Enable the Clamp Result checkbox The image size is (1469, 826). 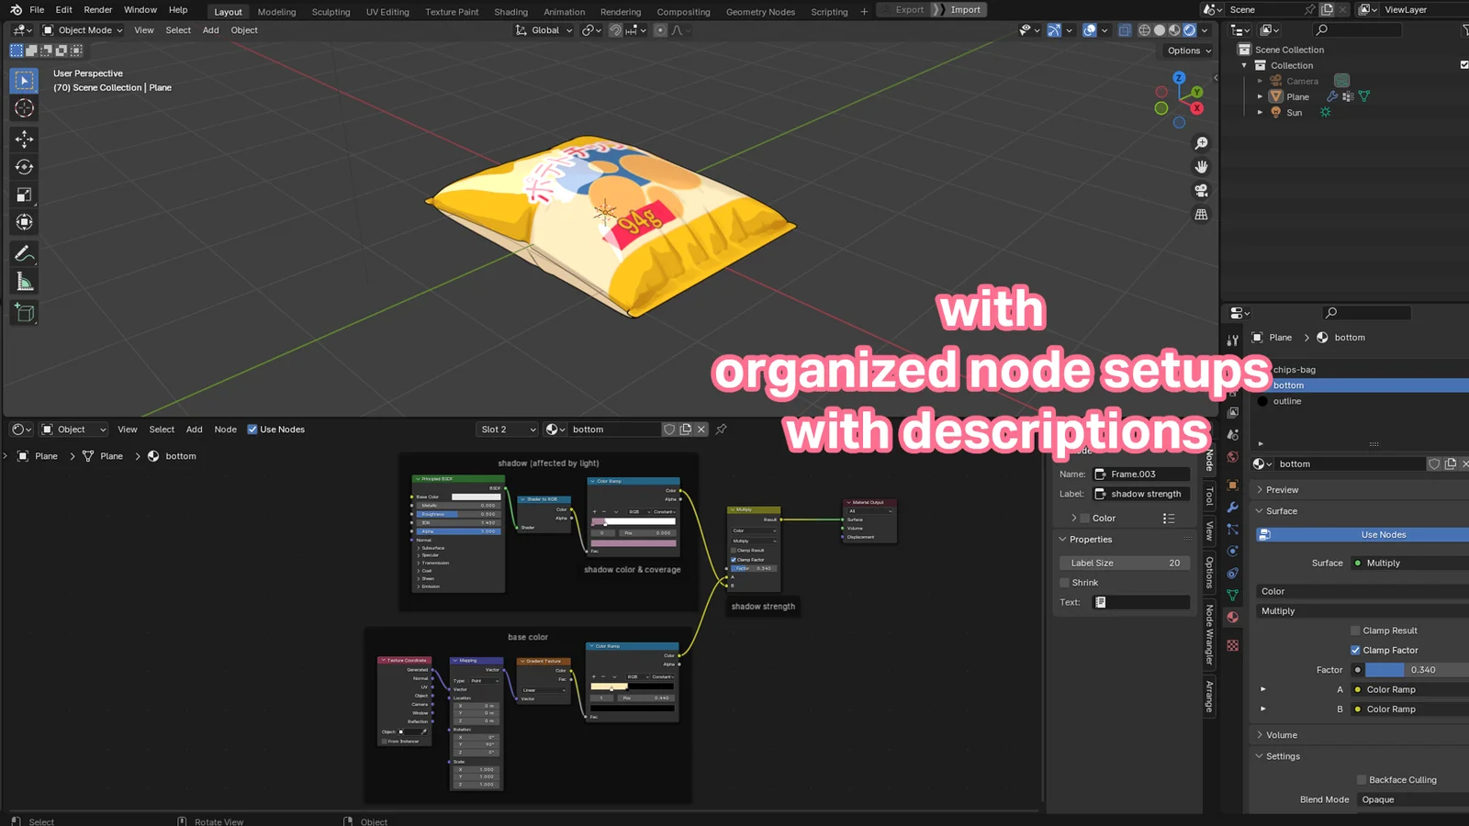[x=1355, y=631]
